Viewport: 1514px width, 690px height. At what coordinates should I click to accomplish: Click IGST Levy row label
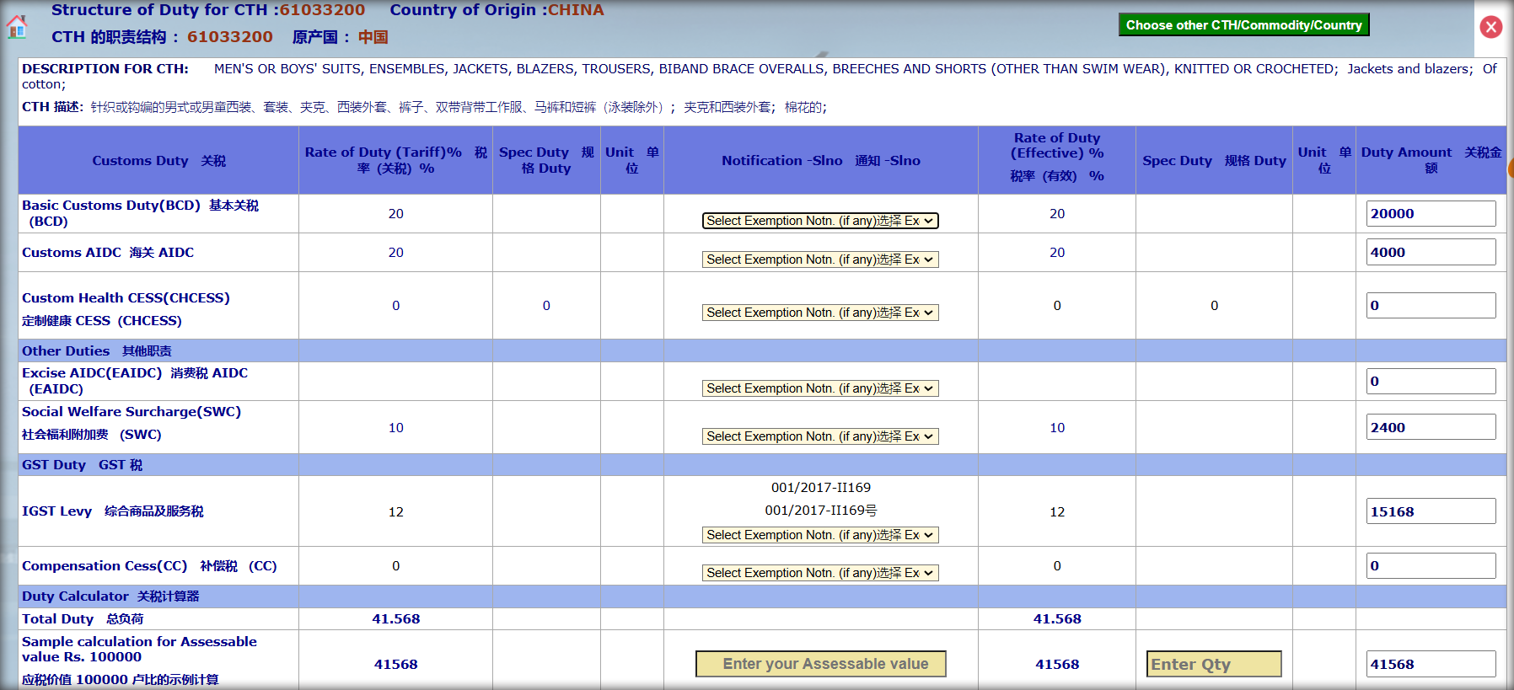coord(112,511)
